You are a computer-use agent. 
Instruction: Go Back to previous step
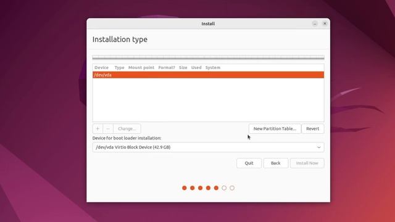coord(276,163)
